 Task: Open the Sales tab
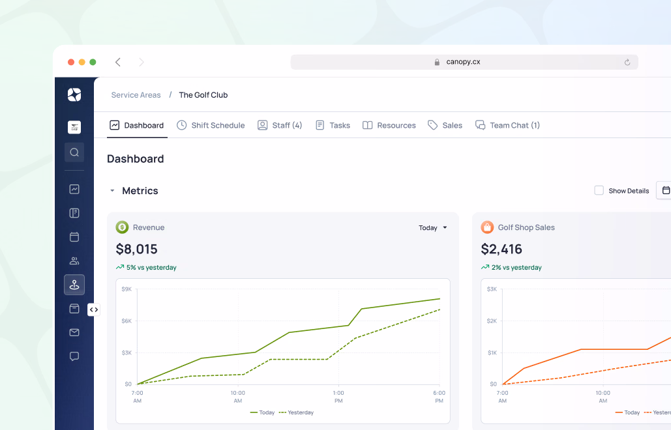pos(445,125)
